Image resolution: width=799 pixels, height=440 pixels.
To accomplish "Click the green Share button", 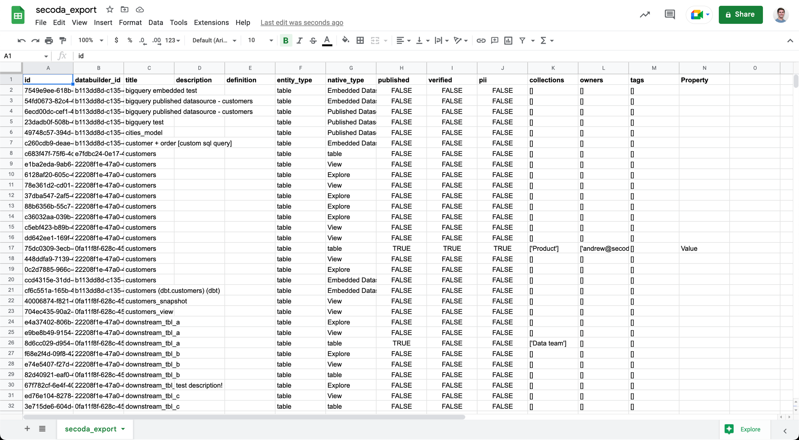I will tap(740, 15).
